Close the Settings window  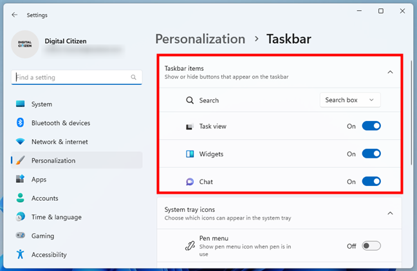click(x=402, y=11)
